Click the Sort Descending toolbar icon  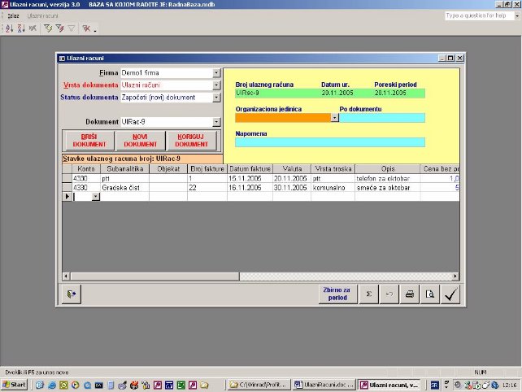click(x=20, y=28)
